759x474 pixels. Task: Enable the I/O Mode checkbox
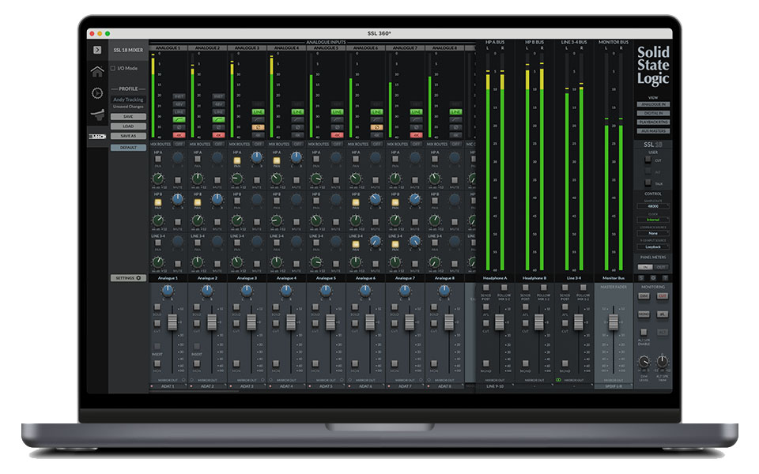tap(113, 68)
